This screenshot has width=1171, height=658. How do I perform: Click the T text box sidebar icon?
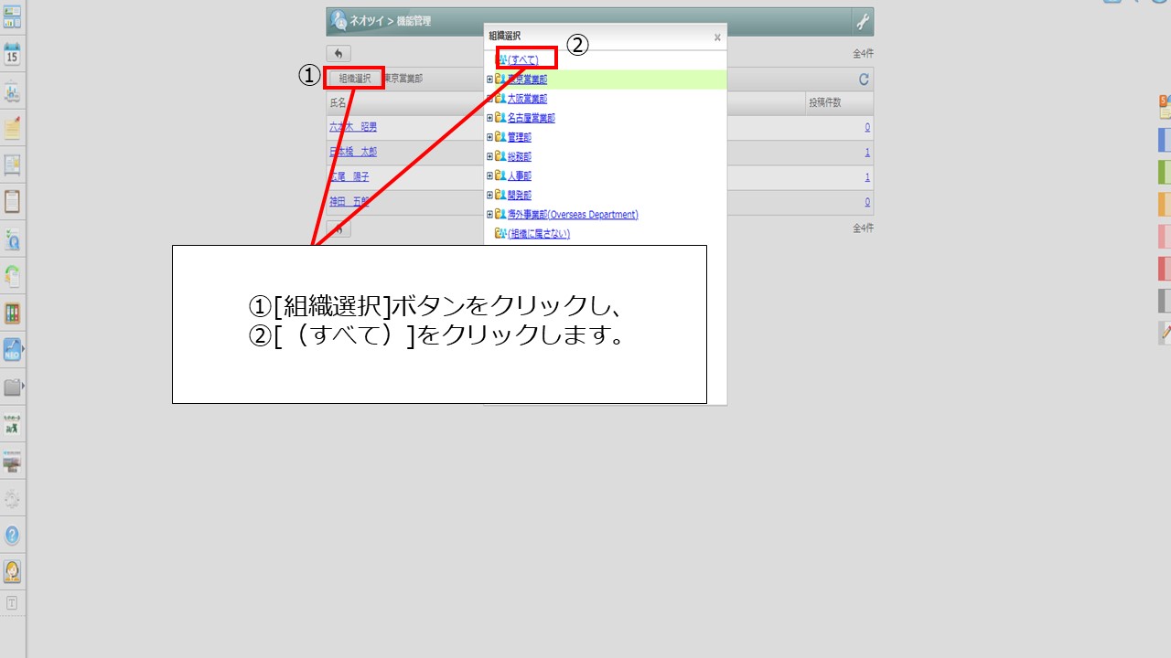(x=12, y=603)
